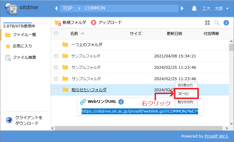
Task: Click the blue info icon in toolbar
Action: pos(226,23)
